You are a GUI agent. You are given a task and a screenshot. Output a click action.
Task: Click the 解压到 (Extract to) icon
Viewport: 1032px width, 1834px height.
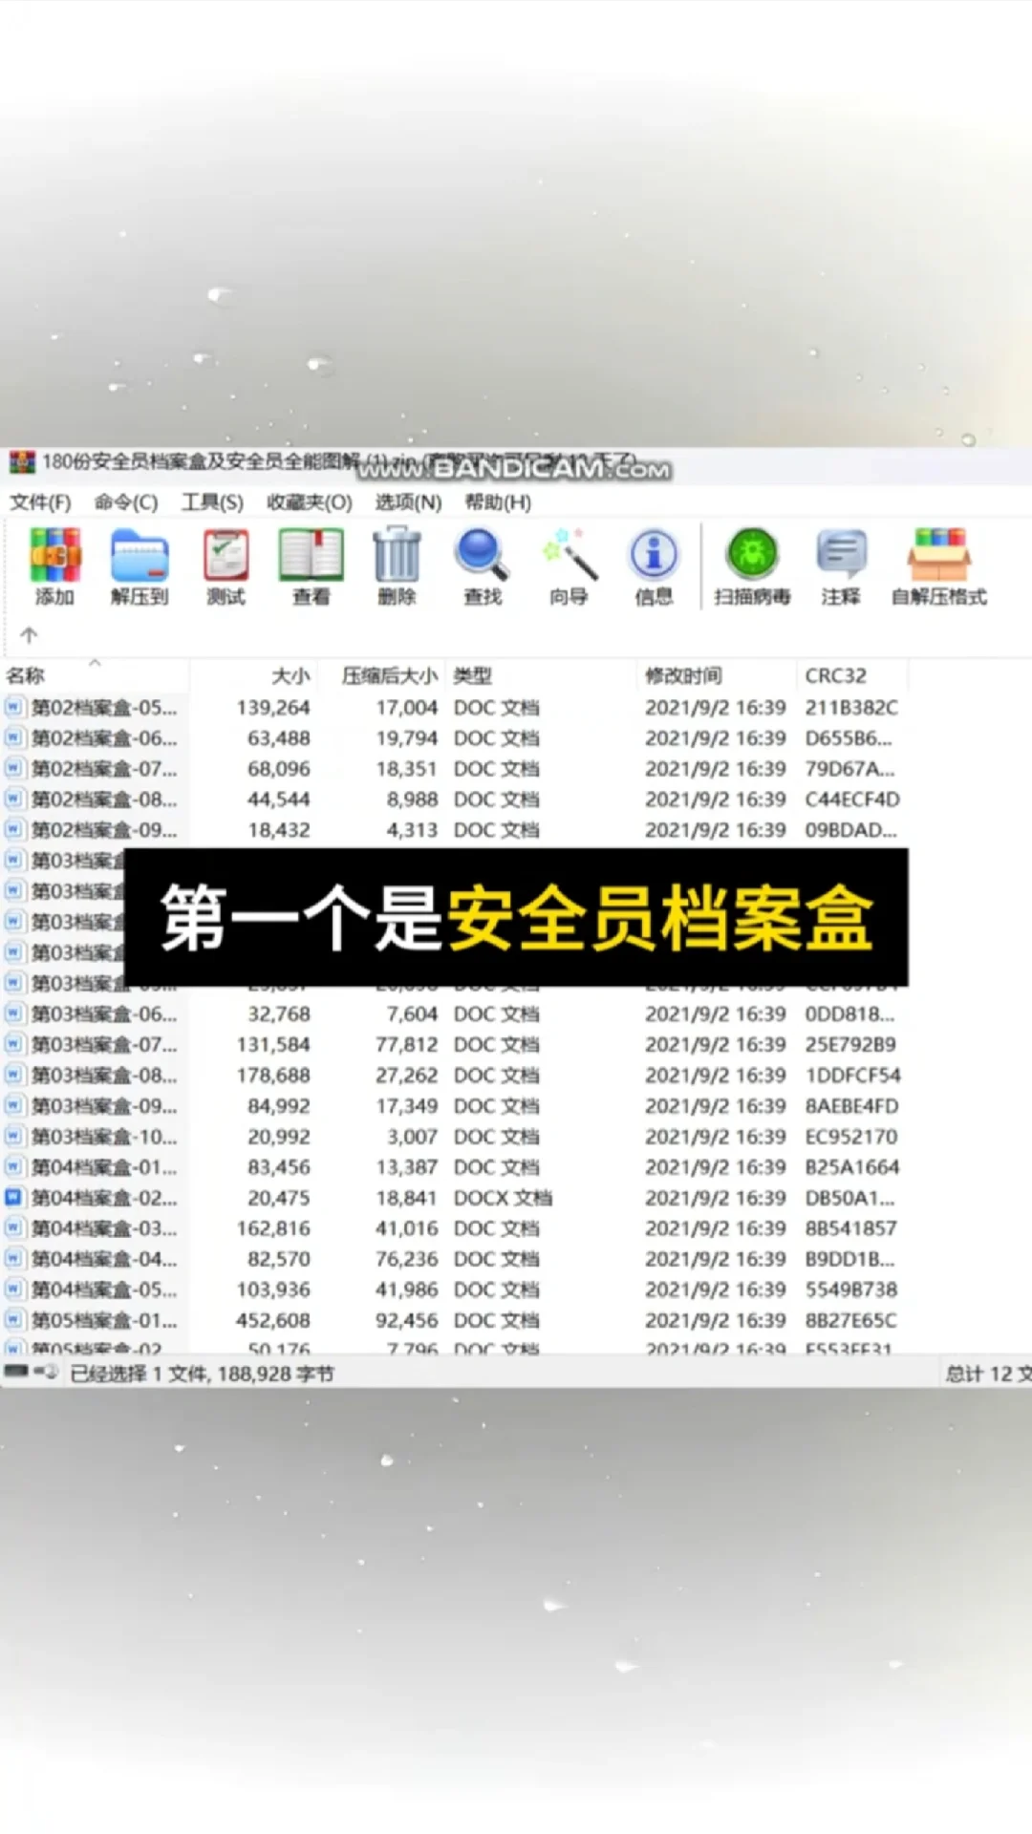click(140, 555)
